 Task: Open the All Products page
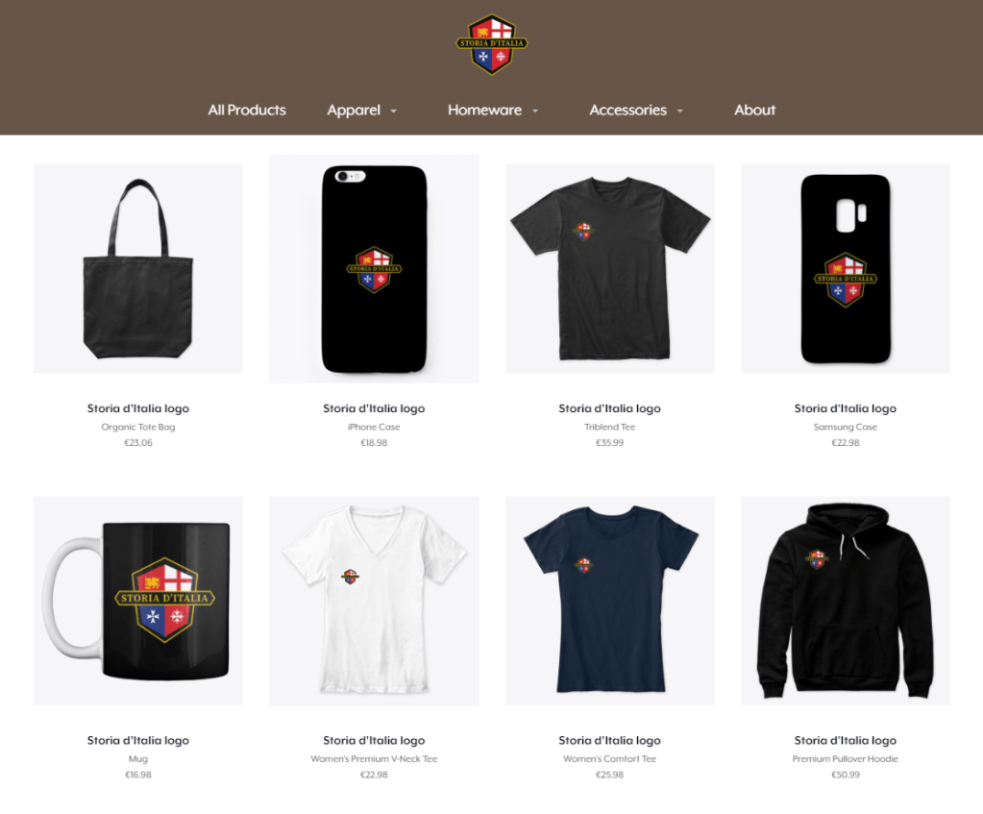pyautogui.click(x=247, y=110)
